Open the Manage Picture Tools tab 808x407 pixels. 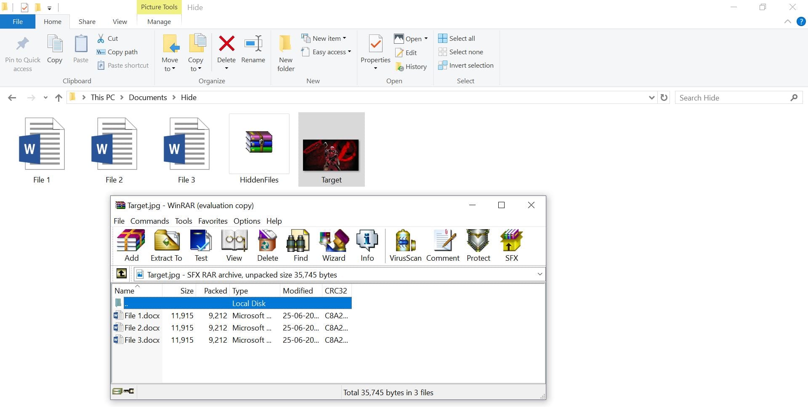tap(159, 21)
